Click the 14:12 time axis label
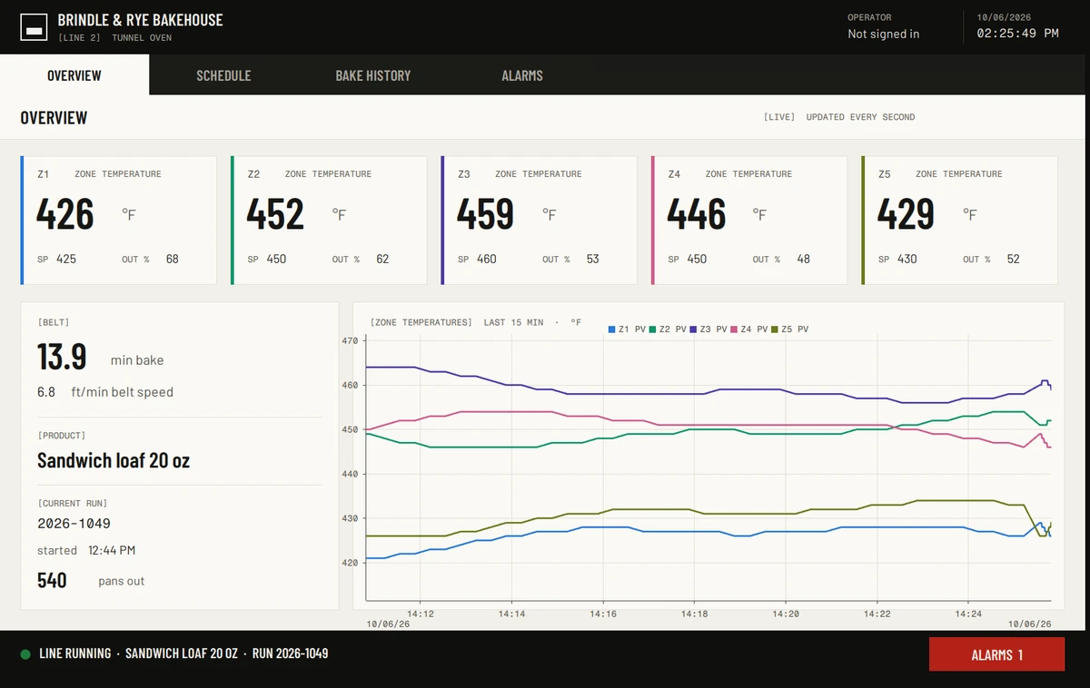Image resolution: width=1090 pixels, height=688 pixels. coord(420,614)
